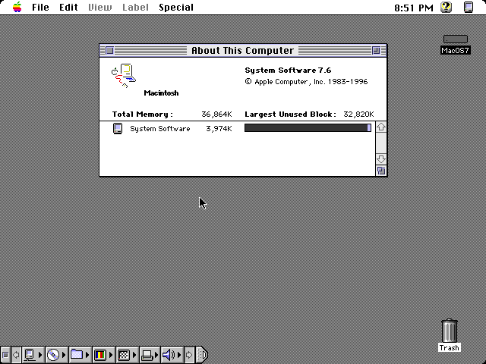Click the 'Largest Unused Block :' label
Viewport: 486px width, 364px height.
coord(290,115)
